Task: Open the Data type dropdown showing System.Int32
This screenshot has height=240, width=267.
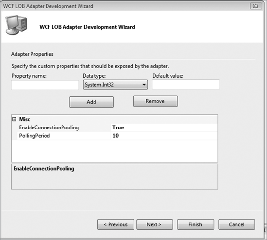Action: tap(115, 85)
